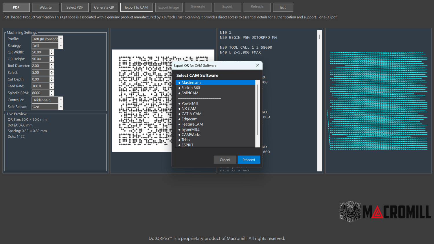Image resolution: width=434 pixels, height=244 pixels.
Task: Click the QR Width input field
Action: click(41, 52)
